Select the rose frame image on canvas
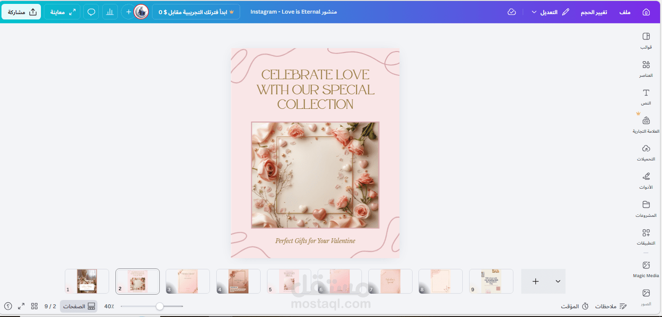 [x=315, y=175]
